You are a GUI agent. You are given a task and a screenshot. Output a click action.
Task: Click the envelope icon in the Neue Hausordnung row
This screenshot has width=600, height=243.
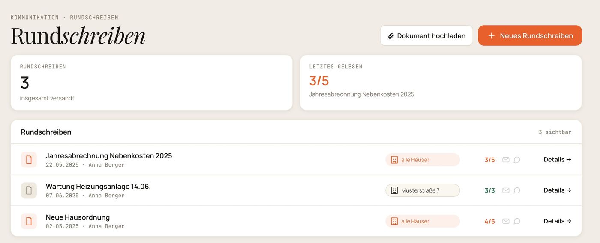(x=506, y=221)
